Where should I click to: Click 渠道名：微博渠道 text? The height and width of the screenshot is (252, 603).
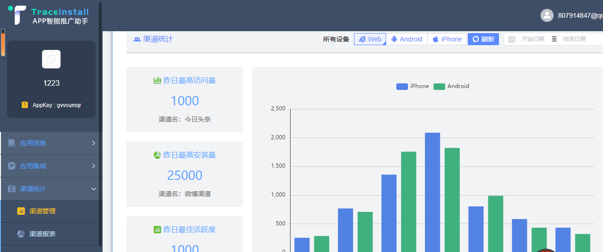185,194
